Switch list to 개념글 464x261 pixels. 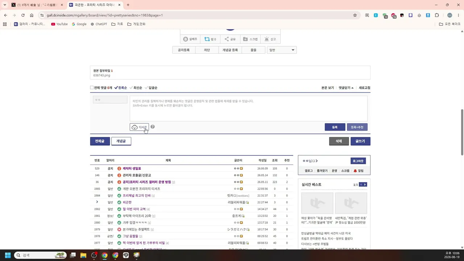point(121,141)
